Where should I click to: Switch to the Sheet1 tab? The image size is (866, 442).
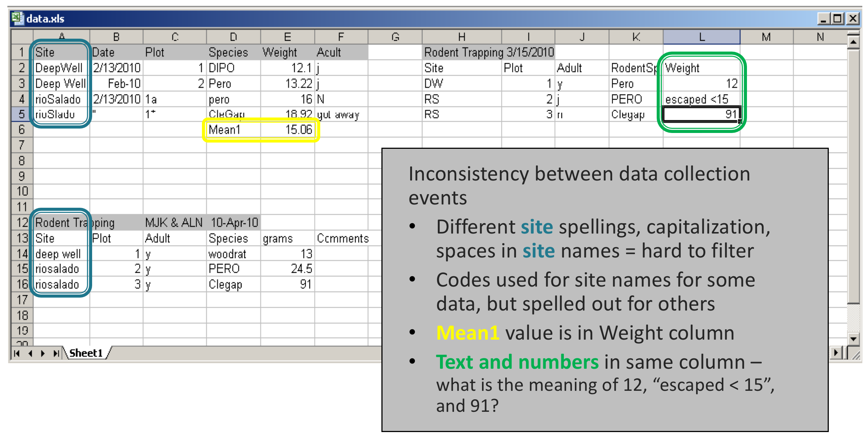point(85,352)
